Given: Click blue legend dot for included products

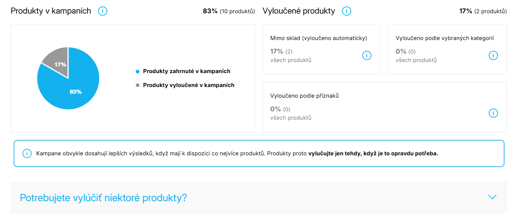Looking at the screenshot, I should click(x=138, y=71).
